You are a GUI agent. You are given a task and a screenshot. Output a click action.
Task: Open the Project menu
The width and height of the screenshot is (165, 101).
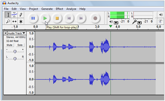click(33, 9)
